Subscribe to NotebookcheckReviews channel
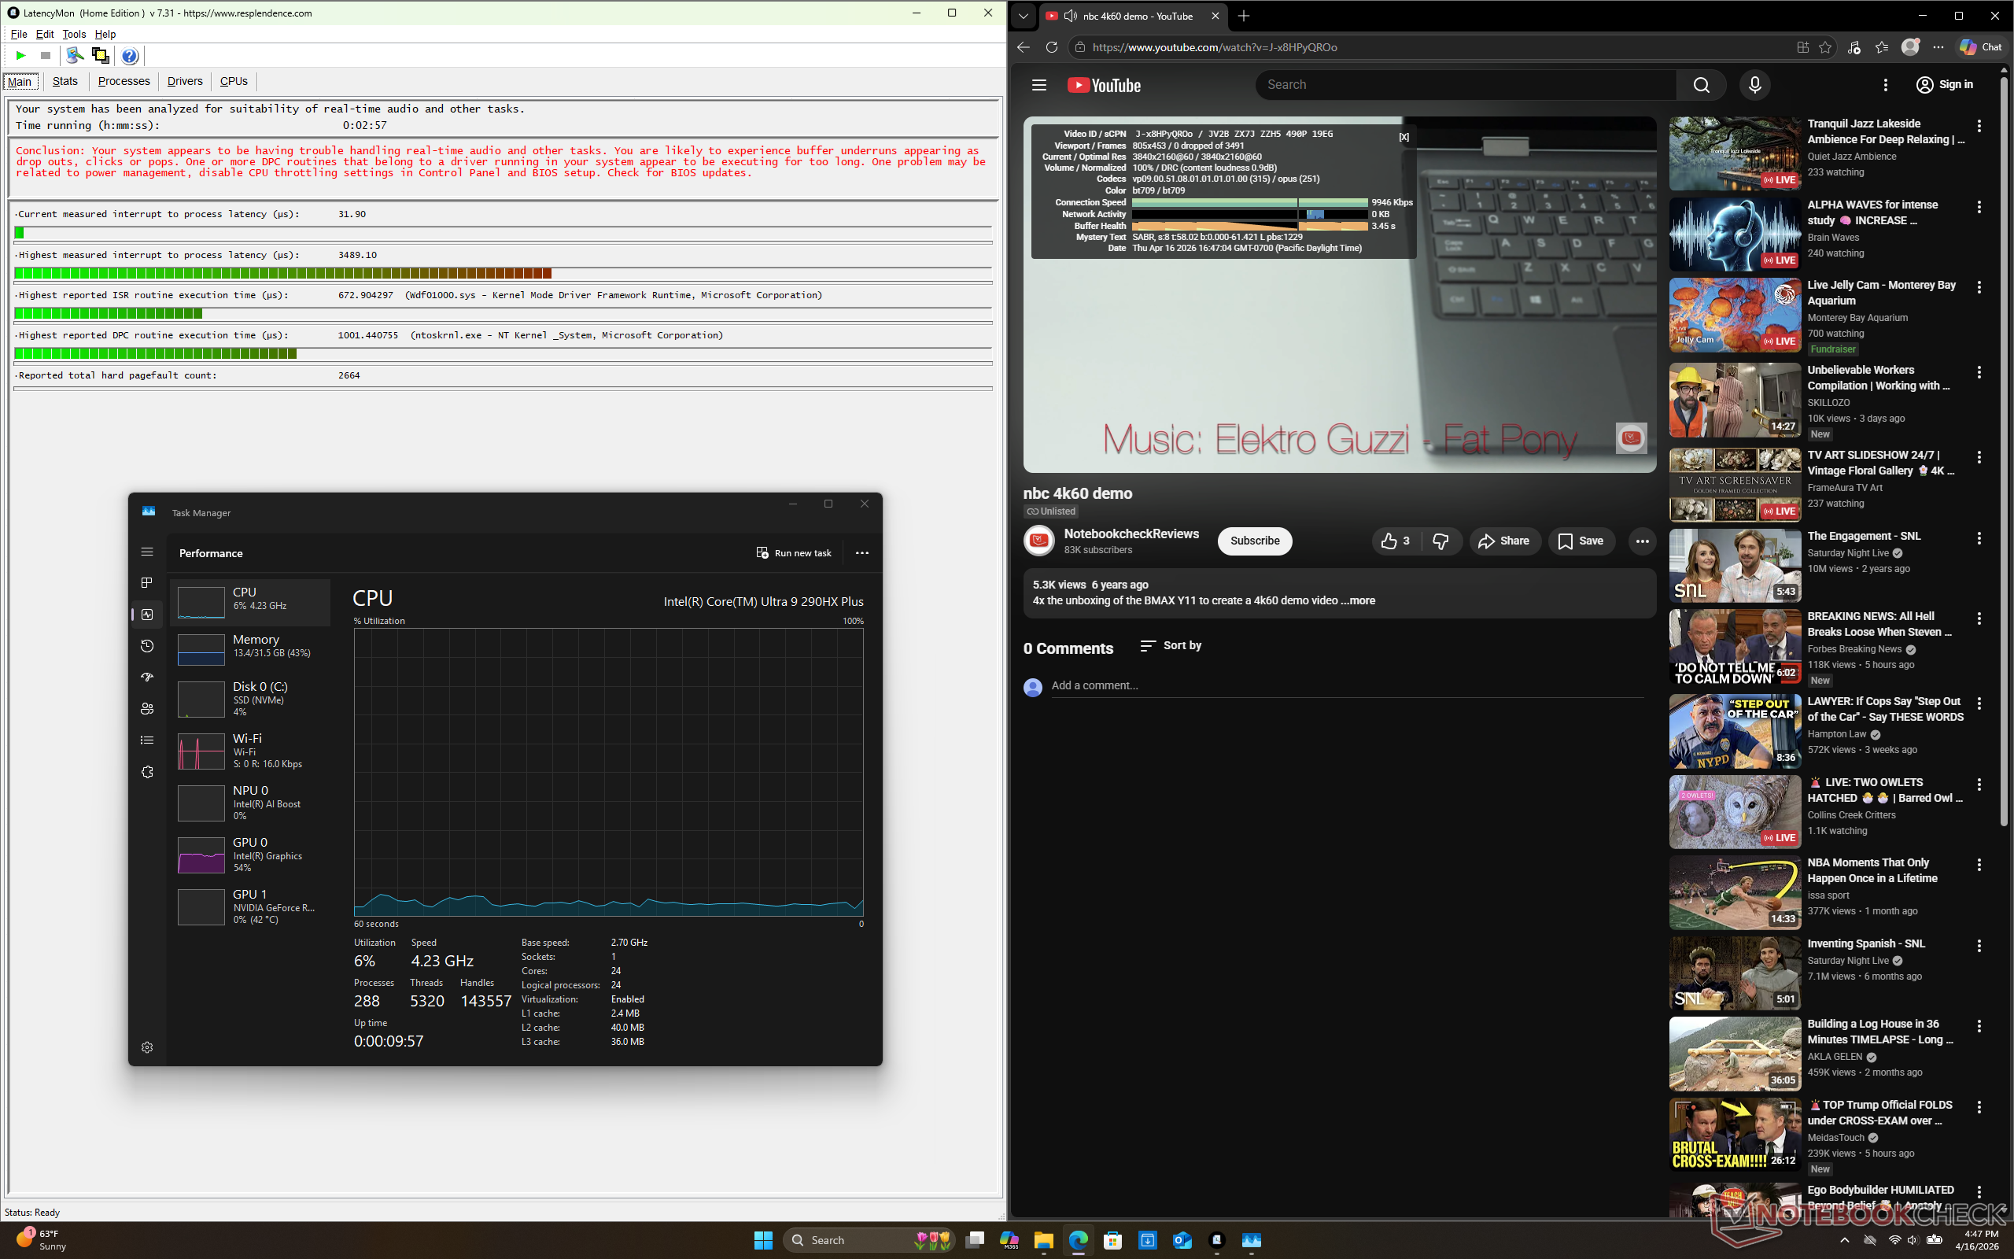The image size is (2014, 1259). 1254,541
